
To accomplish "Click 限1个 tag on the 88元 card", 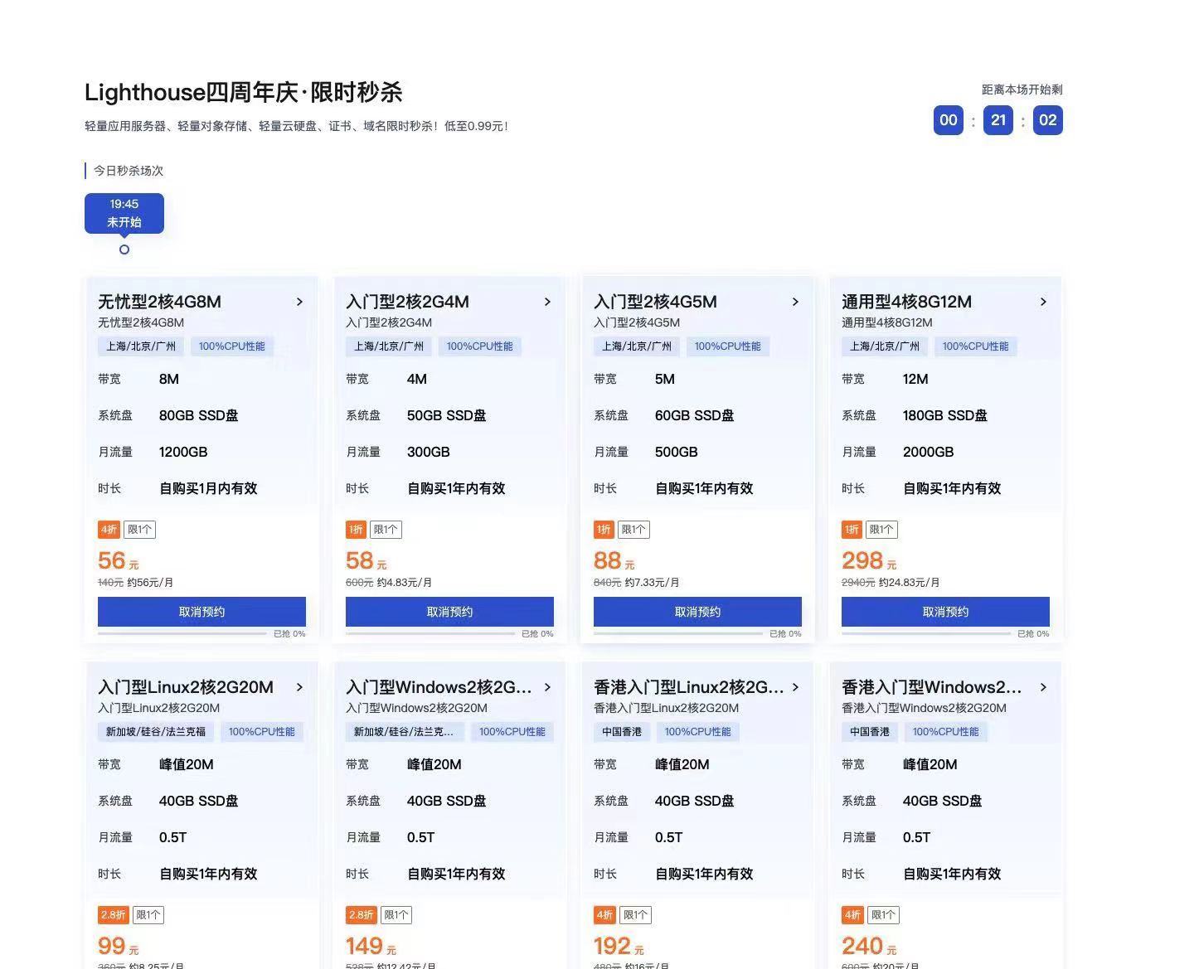I will tap(633, 530).
